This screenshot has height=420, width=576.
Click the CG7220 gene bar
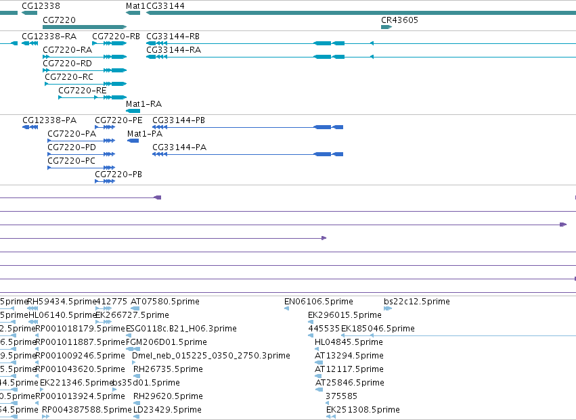pyautogui.click(x=85, y=27)
